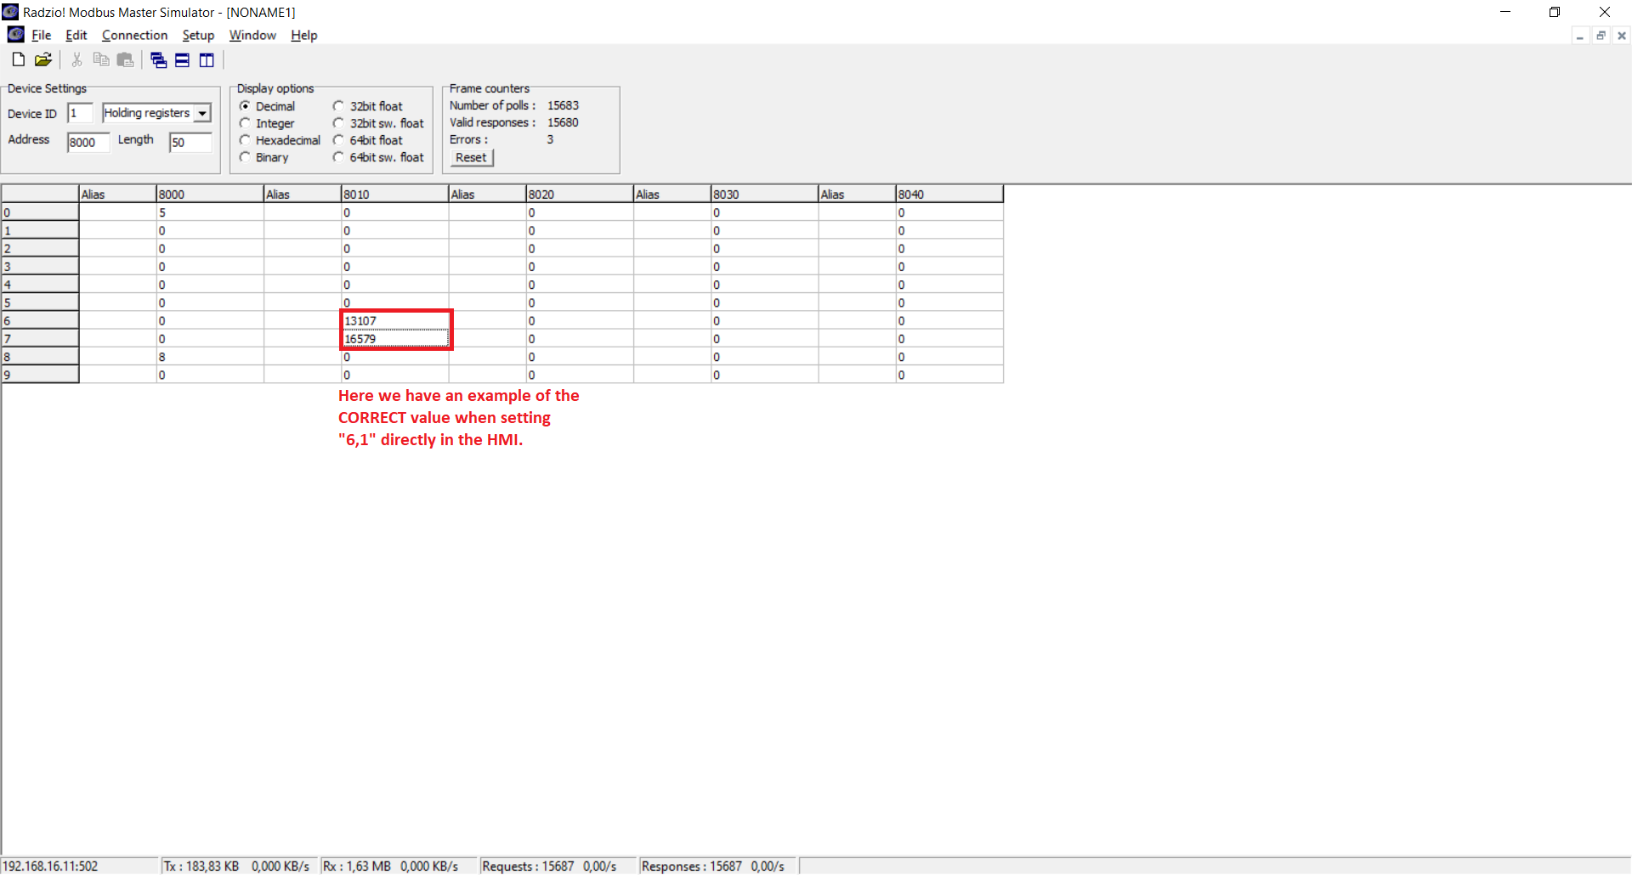Open the Holding registers dropdown

point(151,112)
